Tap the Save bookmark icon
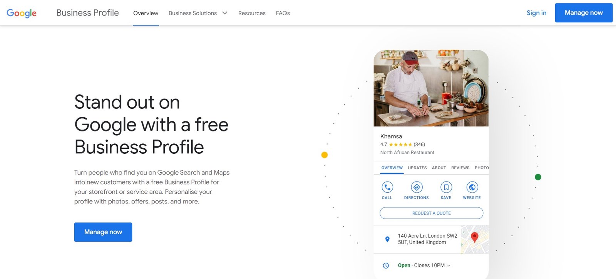The image size is (616, 279). [446, 187]
